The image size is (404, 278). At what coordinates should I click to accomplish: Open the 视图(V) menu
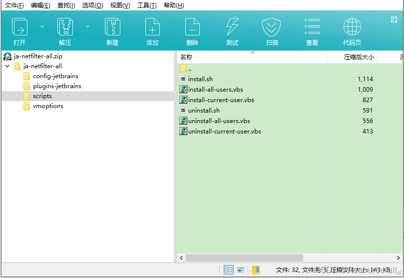pyautogui.click(x=120, y=5)
